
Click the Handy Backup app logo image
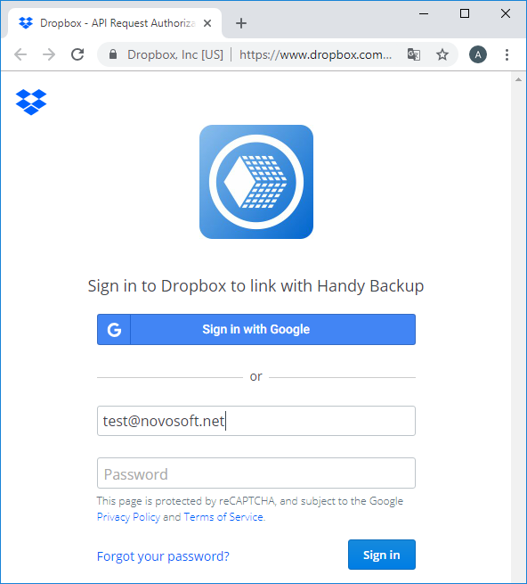256,182
